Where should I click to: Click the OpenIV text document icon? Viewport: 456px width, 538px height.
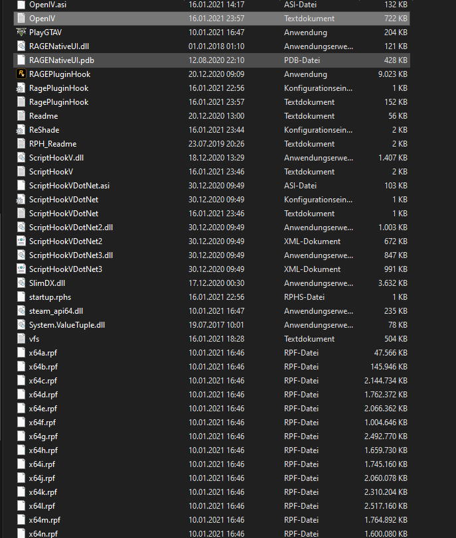(x=21, y=19)
